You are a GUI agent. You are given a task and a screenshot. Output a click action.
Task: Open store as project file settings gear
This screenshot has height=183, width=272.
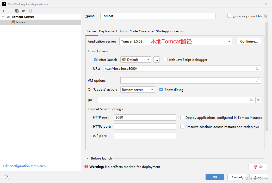[x=265, y=16]
